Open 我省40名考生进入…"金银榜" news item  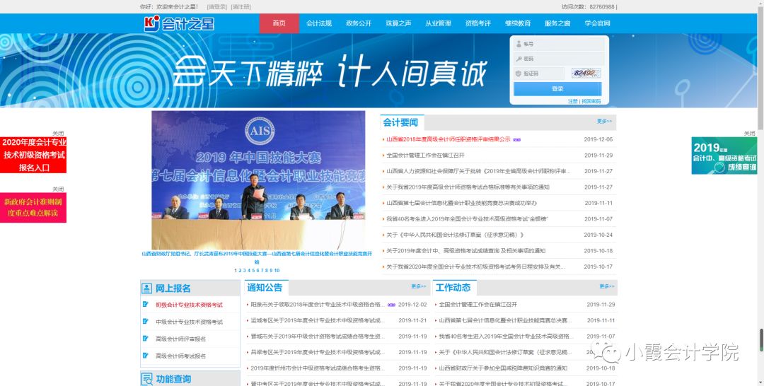468,219
